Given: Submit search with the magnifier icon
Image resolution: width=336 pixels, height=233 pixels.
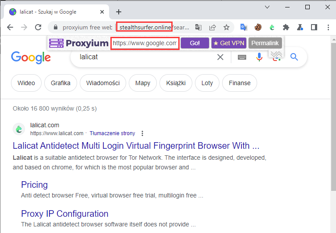Looking at the screenshot, I should 294,57.
